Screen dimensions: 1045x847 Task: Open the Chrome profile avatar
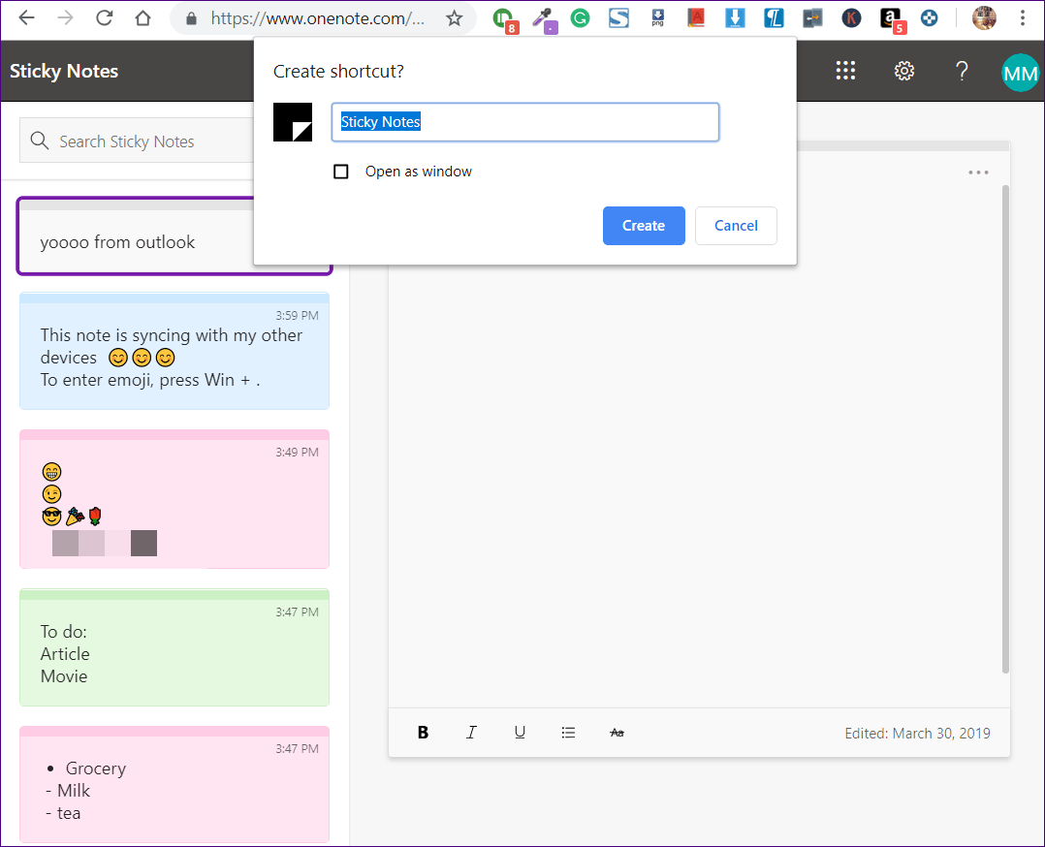(984, 18)
